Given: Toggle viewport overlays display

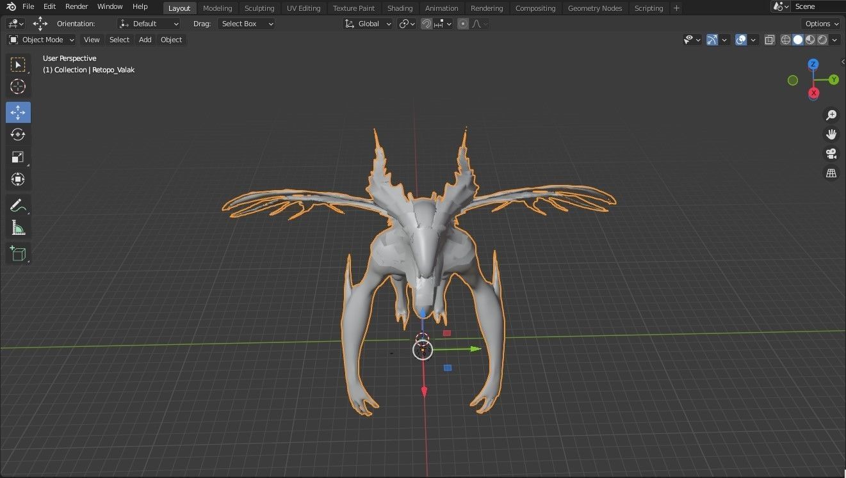Looking at the screenshot, I should 741,40.
